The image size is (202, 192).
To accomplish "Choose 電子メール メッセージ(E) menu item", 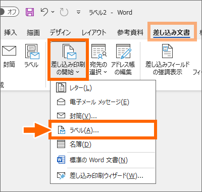I will point(103,102).
